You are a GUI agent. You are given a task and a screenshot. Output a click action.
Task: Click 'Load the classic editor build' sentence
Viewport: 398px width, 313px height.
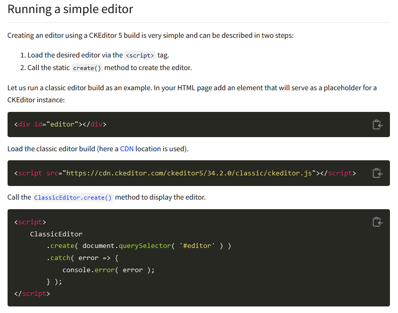(x=98, y=149)
